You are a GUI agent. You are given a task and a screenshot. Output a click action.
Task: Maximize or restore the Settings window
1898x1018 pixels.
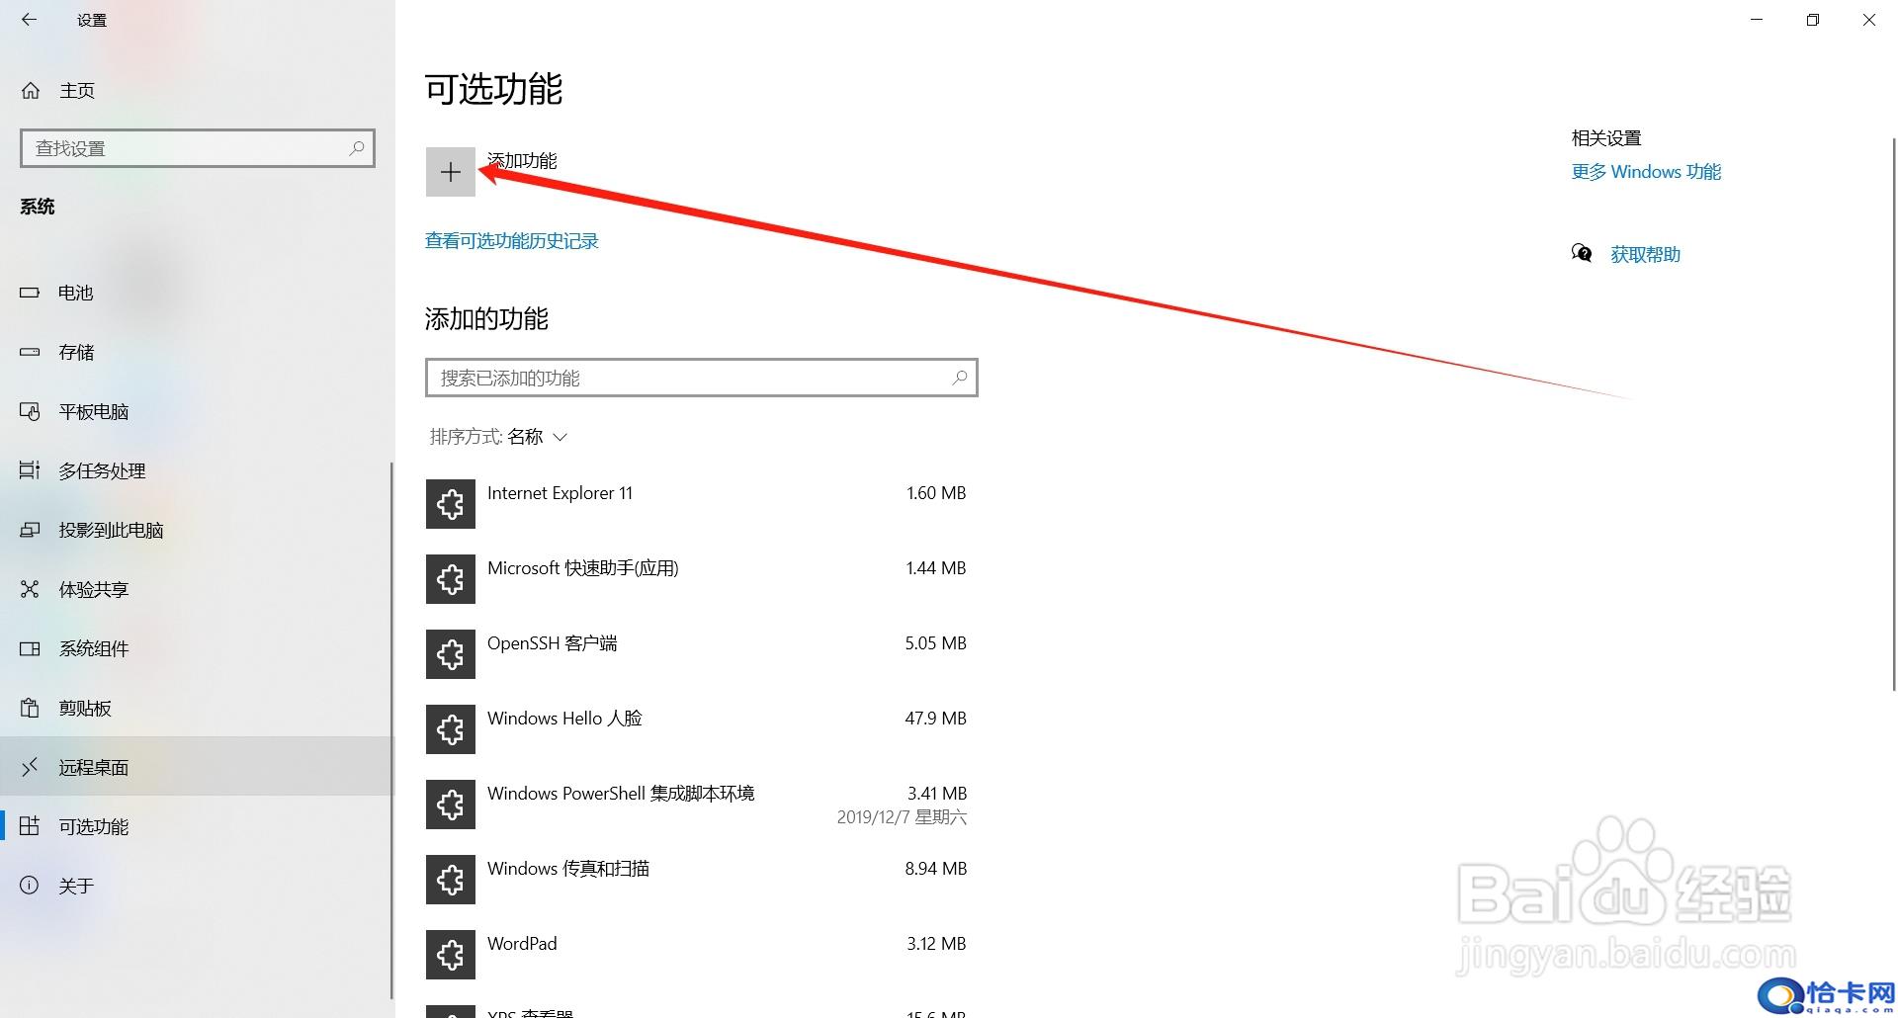(x=1813, y=20)
